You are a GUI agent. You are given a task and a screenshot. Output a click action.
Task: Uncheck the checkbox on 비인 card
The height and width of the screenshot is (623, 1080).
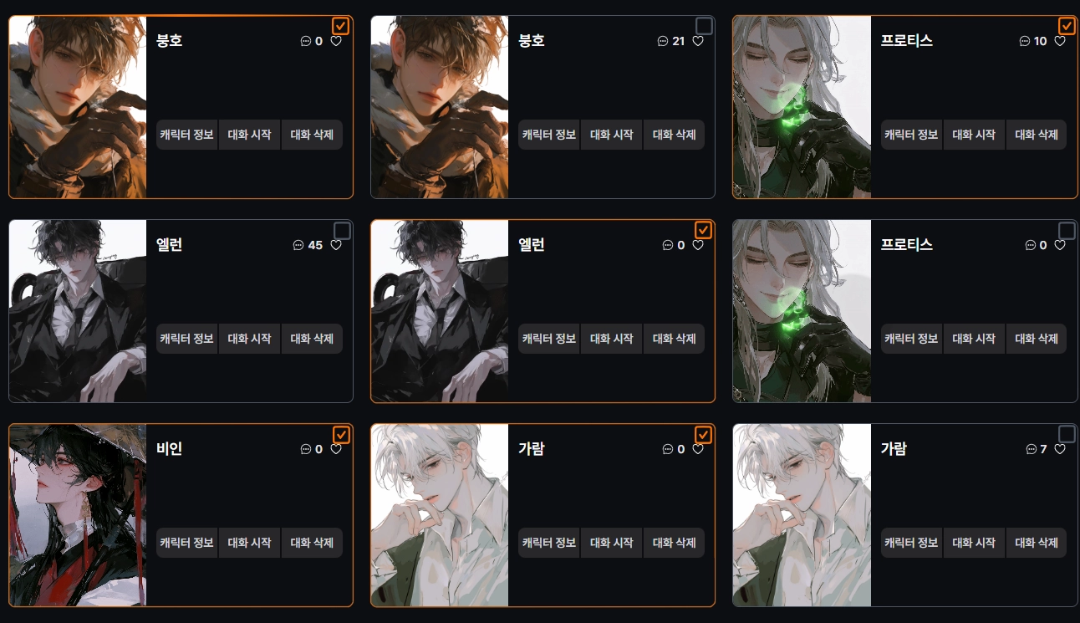(341, 434)
